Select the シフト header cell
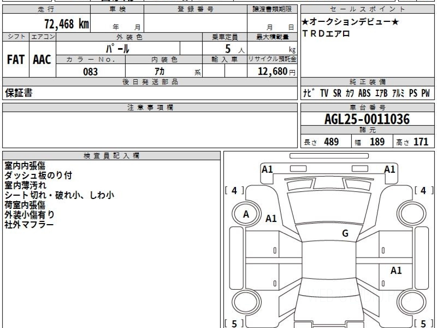437x328 pixels. point(16,37)
